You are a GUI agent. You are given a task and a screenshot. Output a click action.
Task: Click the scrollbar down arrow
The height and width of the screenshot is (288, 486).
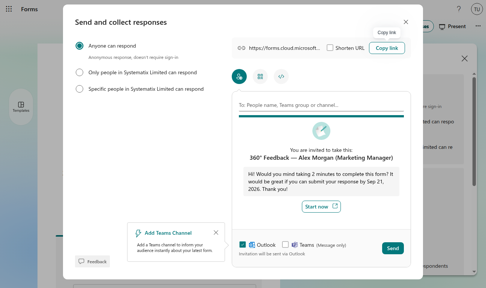pos(474,271)
